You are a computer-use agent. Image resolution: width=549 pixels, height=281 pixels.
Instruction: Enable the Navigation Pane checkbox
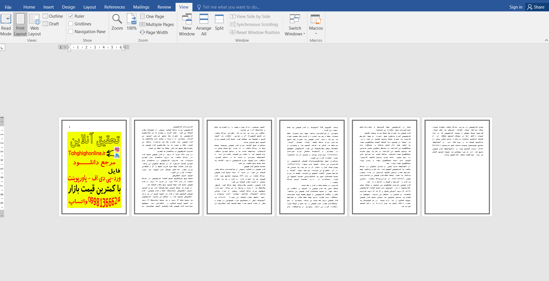click(x=71, y=31)
